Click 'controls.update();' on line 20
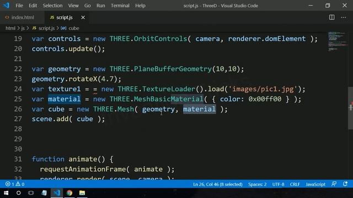 tap(68, 49)
